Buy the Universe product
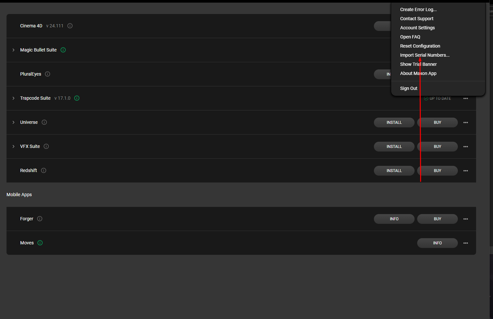493x319 pixels. tap(437, 123)
